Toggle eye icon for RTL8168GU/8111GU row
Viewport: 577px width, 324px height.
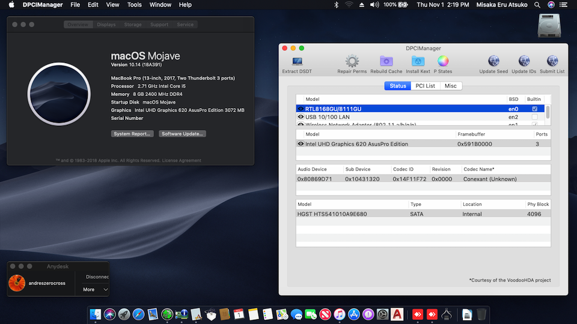coord(301,109)
